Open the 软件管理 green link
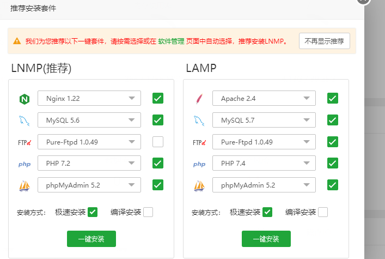 [171, 41]
